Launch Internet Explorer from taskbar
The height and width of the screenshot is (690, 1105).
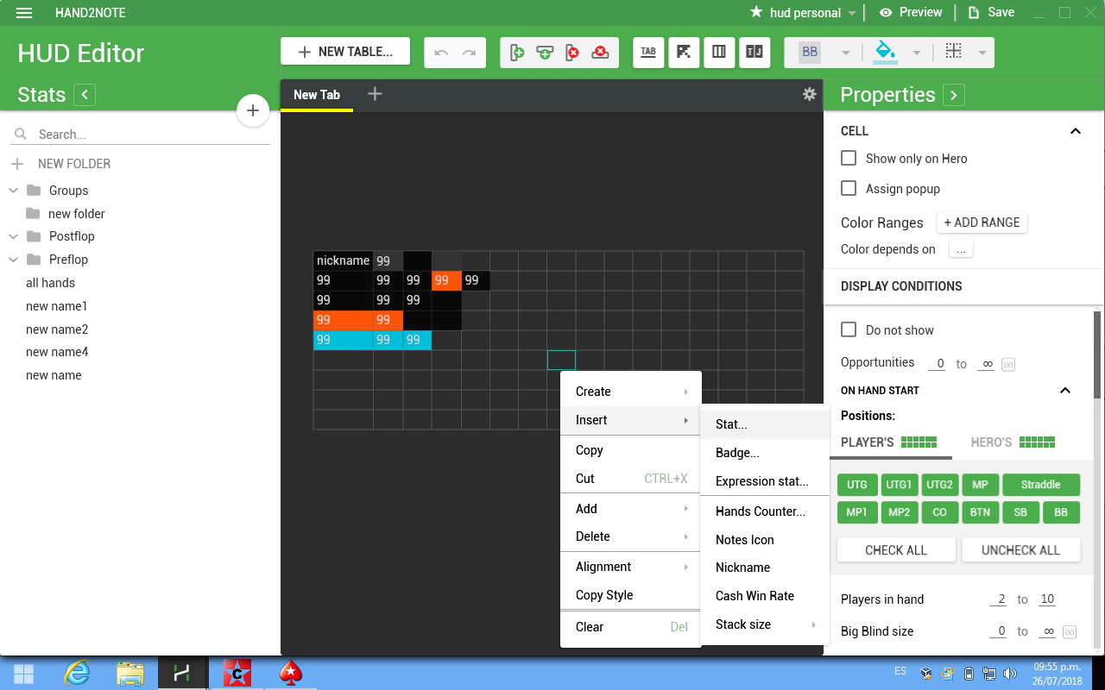coord(77,674)
